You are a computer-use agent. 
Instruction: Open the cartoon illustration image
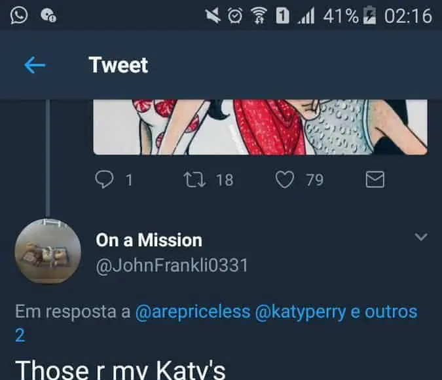pyautogui.click(x=260, y=126)
